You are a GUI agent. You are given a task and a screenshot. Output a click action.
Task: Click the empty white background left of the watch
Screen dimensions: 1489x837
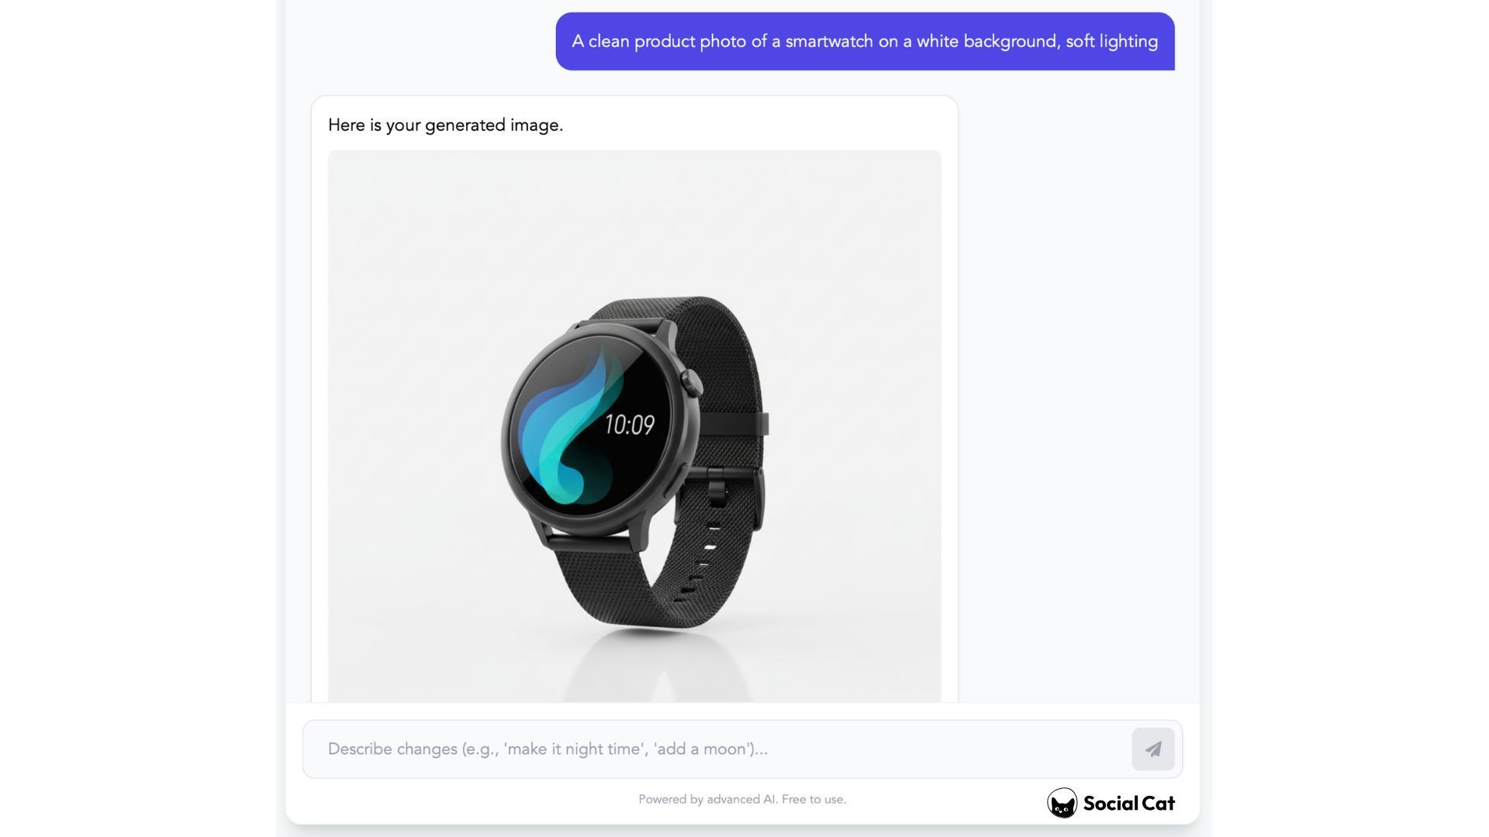point(411,426)
